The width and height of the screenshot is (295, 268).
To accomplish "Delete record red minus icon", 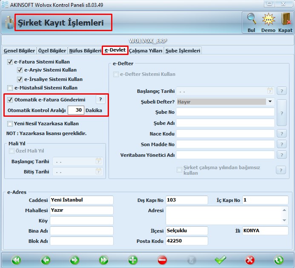I will pos(162,260).
